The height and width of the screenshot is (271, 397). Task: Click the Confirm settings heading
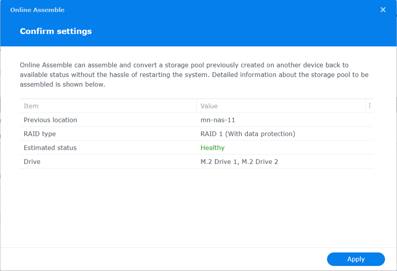click(56, 31)
